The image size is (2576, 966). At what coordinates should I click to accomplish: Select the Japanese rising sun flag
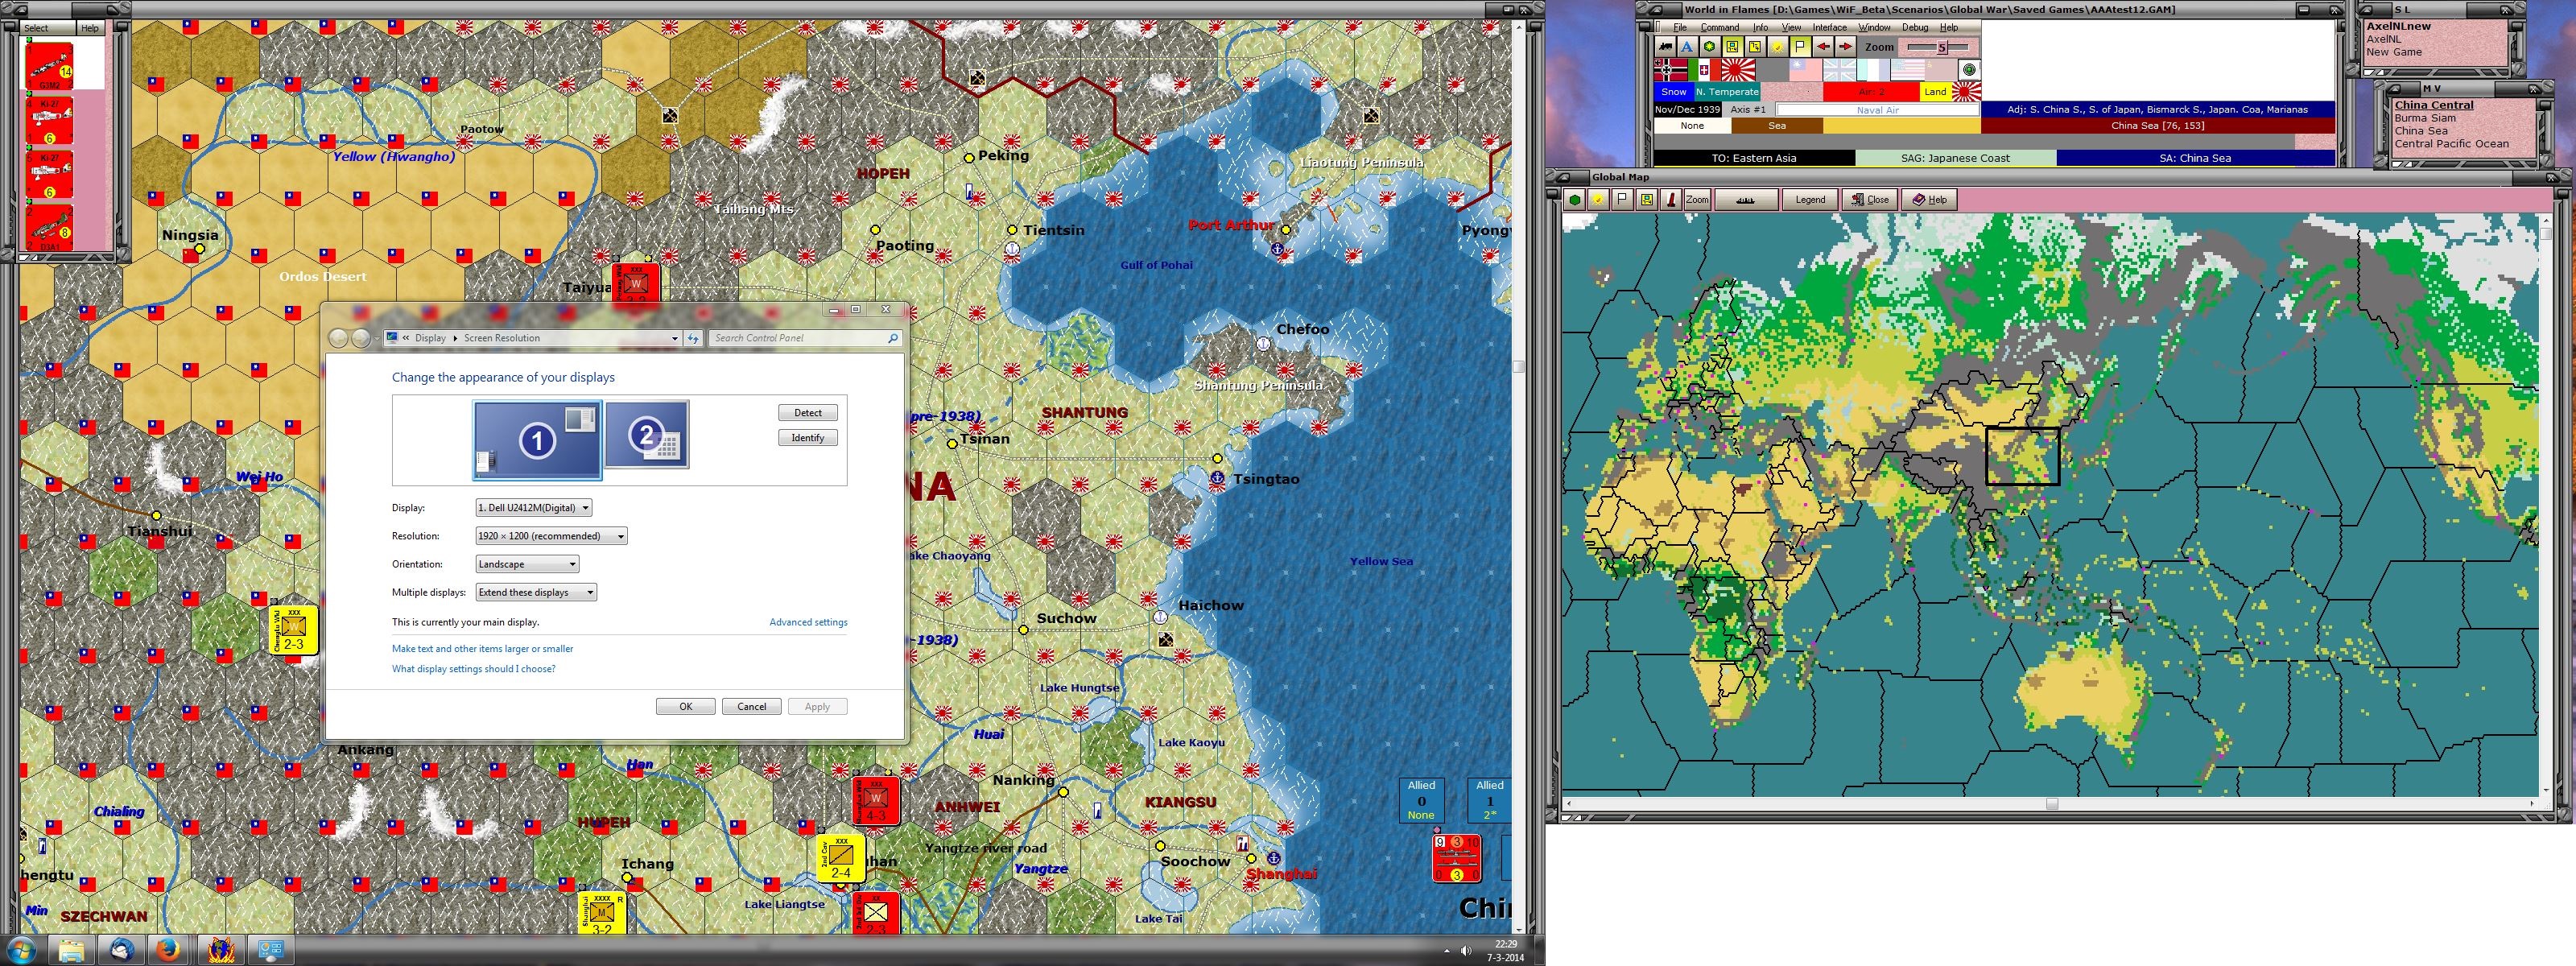(1738, 70)
